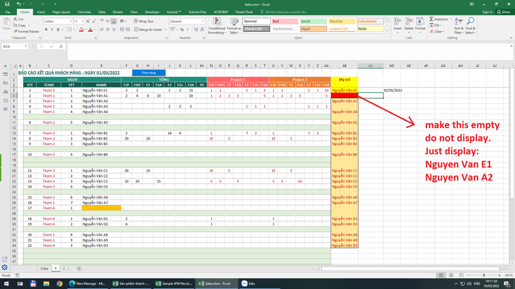
Task: Open the Name Box dropdown for AC6
Action: pyautogui.click(x=26, y=46)
